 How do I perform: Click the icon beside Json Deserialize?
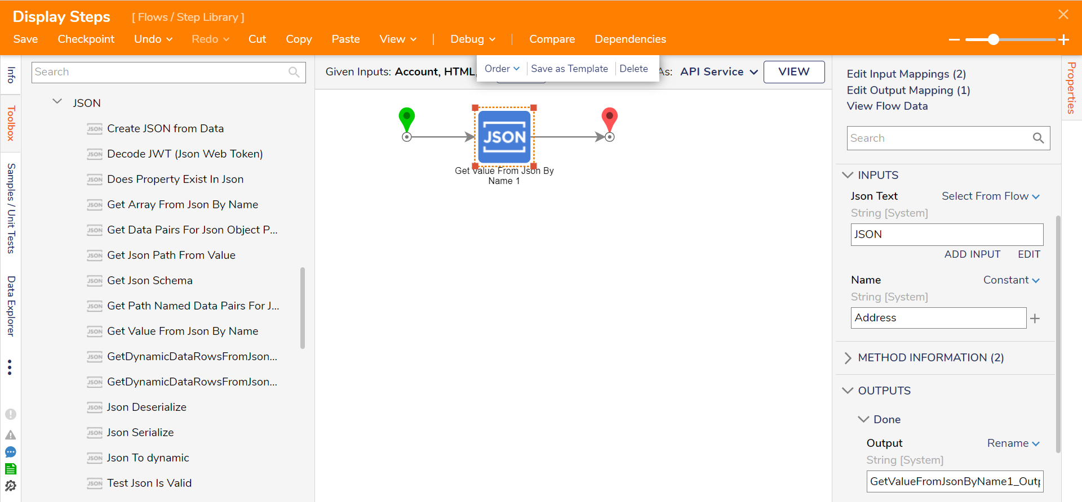tap(95, 407)
